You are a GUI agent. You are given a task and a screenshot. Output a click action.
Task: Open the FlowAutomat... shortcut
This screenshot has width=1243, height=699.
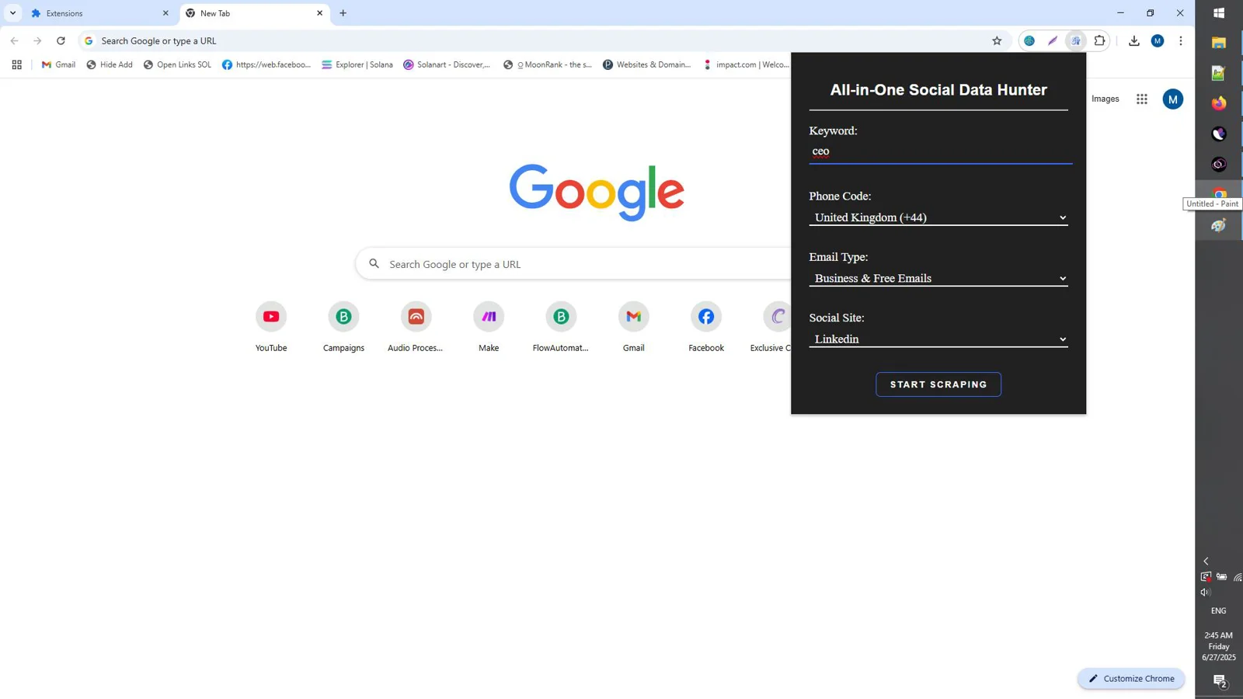pyautogui.click(x=561, y=326)
